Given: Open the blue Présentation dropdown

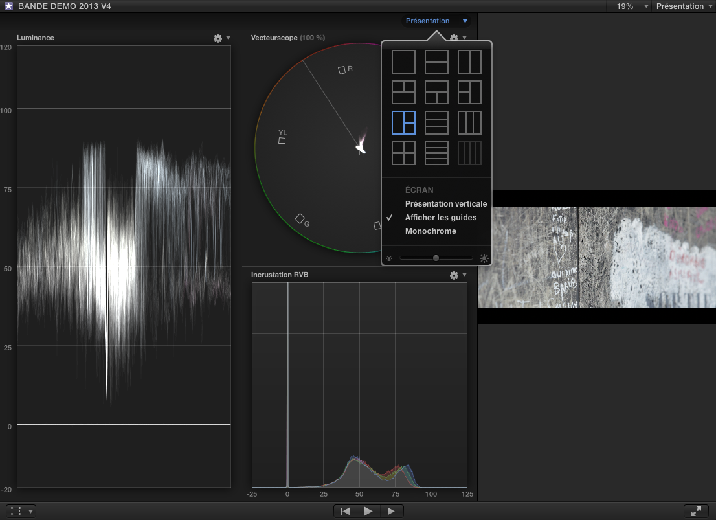Looking at the screenshot, I should click(x=436, y=21).
